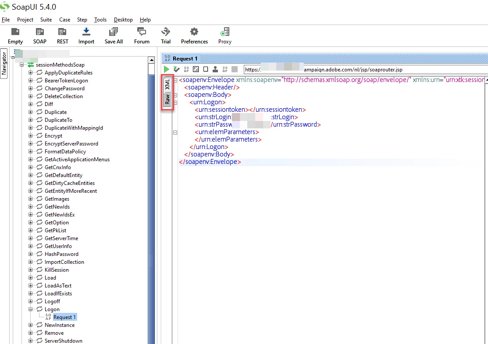Open the Desktop menu
This screenshot has width=488, height=344.
click(123, 20)
